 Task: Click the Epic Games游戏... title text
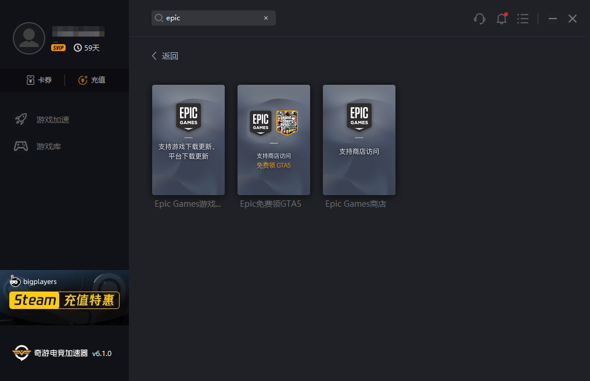point(188,204)
